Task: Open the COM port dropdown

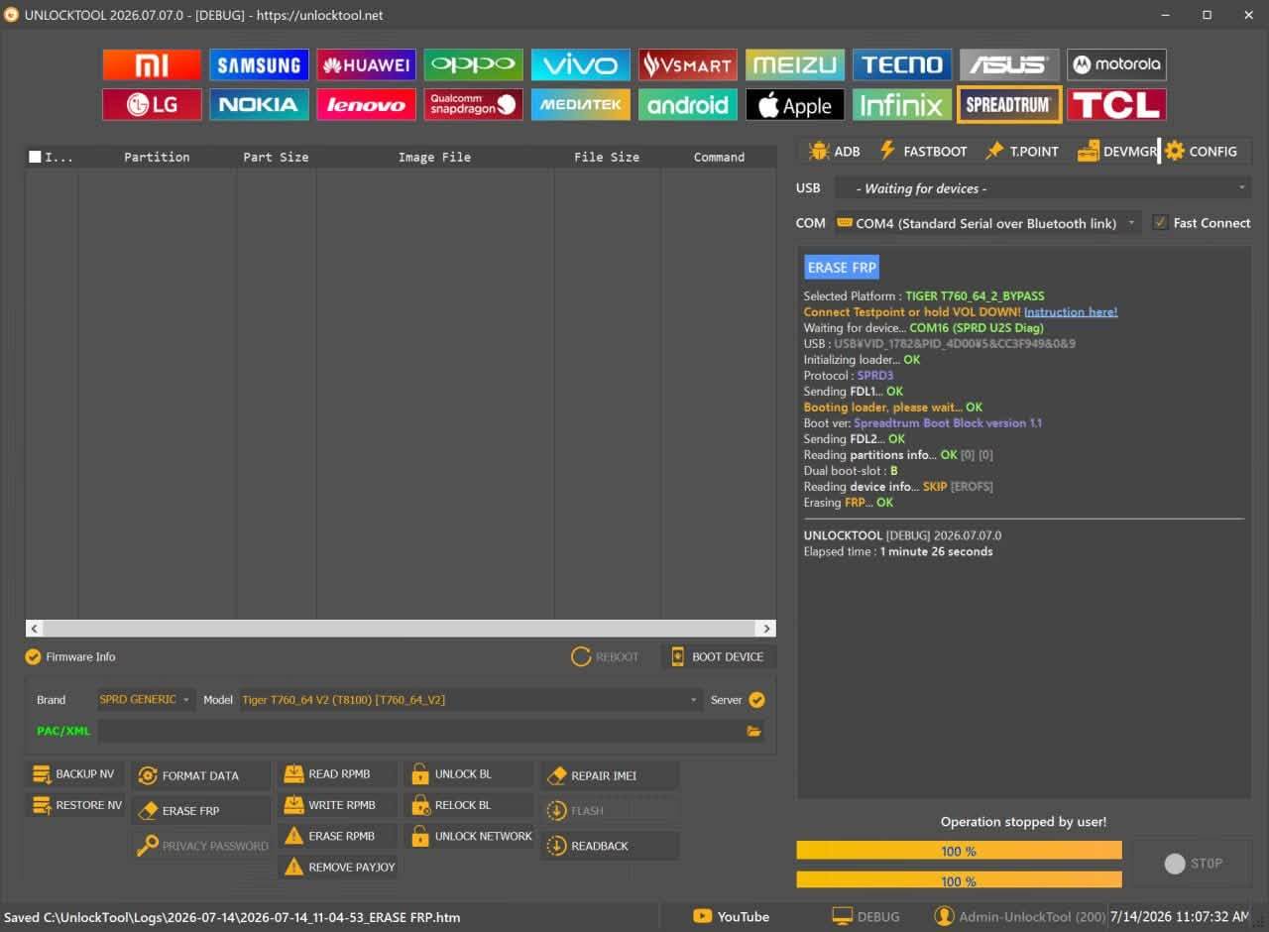Action: (x=987, y=223)
